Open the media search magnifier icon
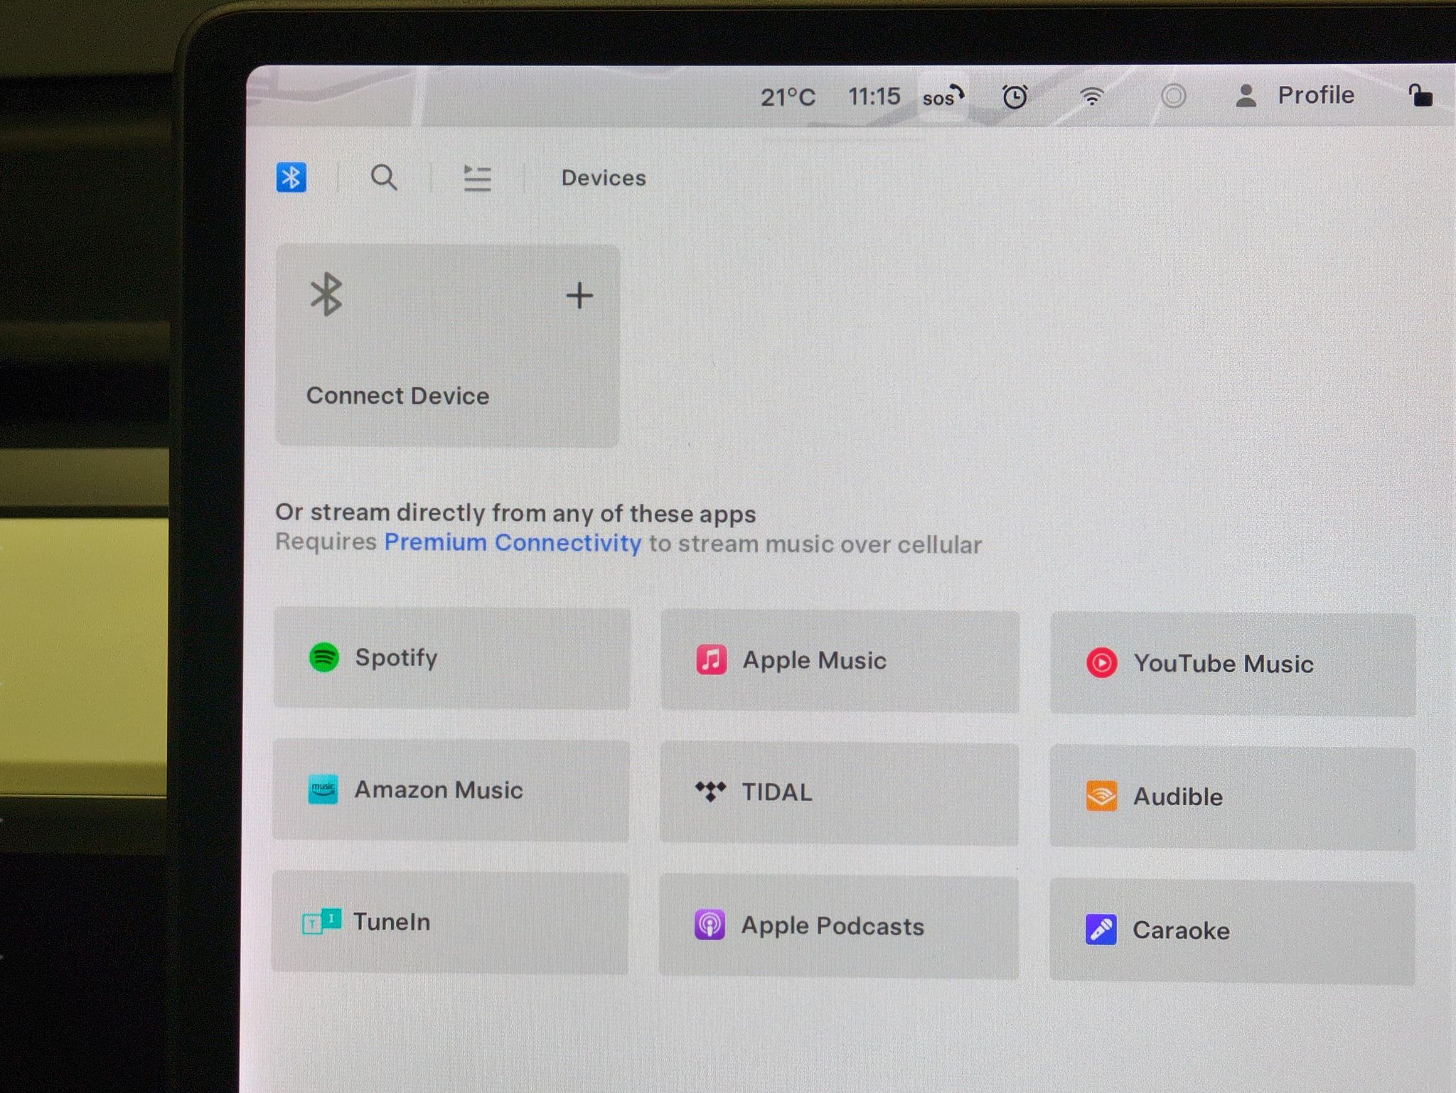The height and width of the screenshot is (1093, 1456). click(x=384, y=177)
